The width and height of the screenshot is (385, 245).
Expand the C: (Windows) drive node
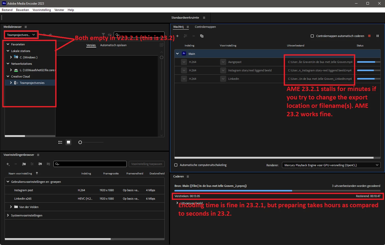point(11,57)
